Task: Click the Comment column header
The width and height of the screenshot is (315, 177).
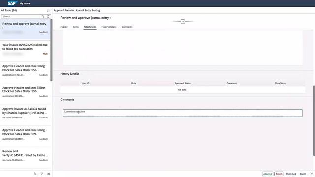Action: click(232, 83)
